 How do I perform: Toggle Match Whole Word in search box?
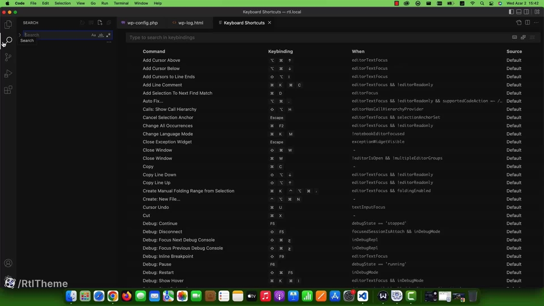point(101,35)
